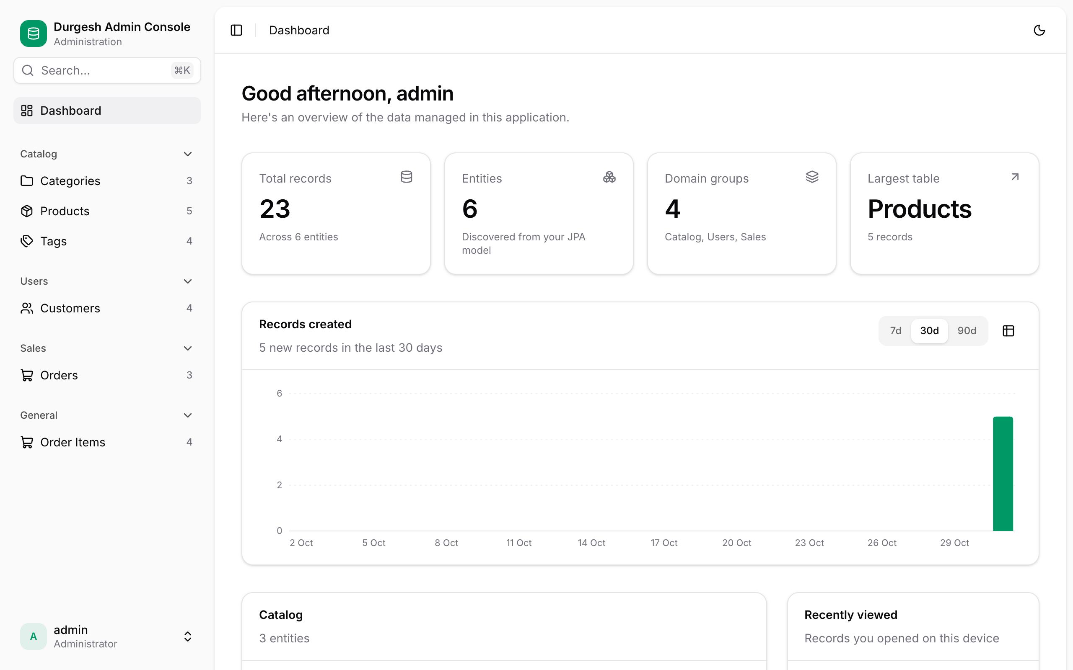The height and width of the screenshot is (670, 1073).
Task: Select the 90d range option
Action: [x=967, y=330]
